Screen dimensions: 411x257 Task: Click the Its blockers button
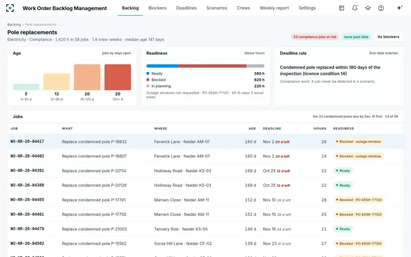click(388, 37)
